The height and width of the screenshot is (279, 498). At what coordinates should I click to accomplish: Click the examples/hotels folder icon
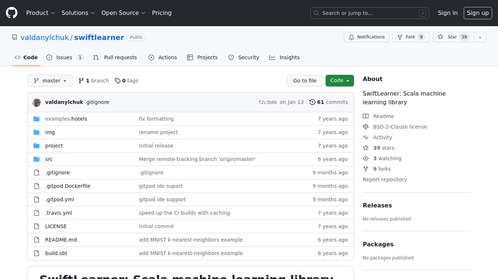click(37, 119)
